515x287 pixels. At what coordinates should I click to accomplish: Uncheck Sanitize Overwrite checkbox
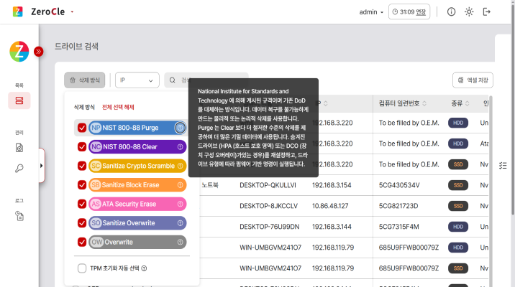tap(82, 223)
